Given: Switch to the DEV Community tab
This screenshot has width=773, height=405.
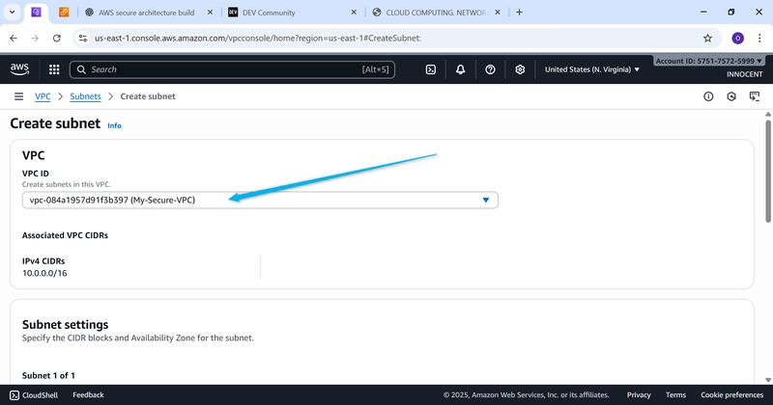Looking at the screenshot, I should click(269, 13).
